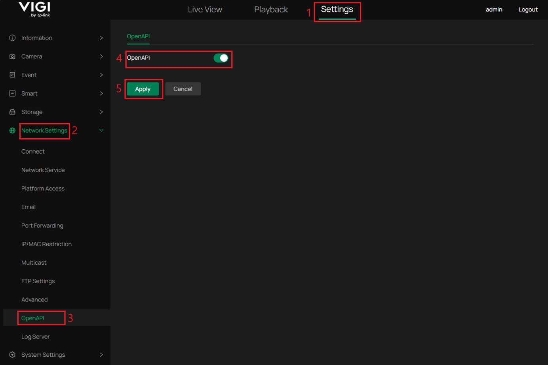
Task: Open the Connect submenu item
Action: 33,152
